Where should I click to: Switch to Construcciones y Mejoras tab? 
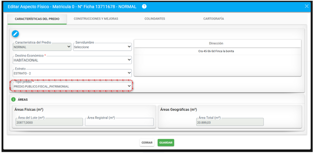point(96,18)
